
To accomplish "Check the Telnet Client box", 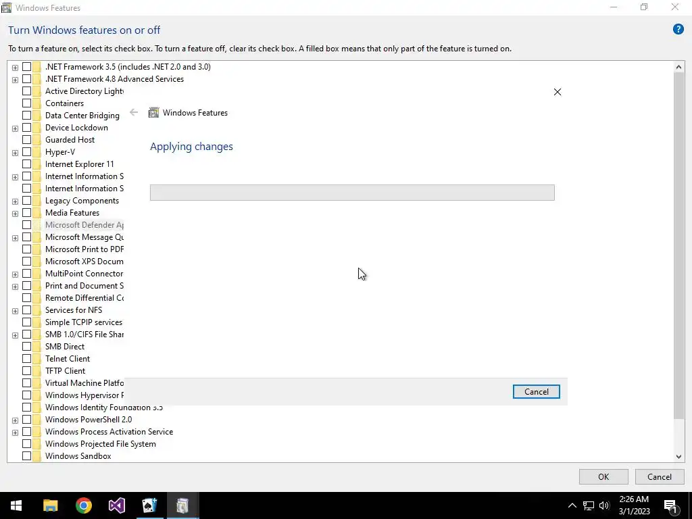I will tap(26, 359).
